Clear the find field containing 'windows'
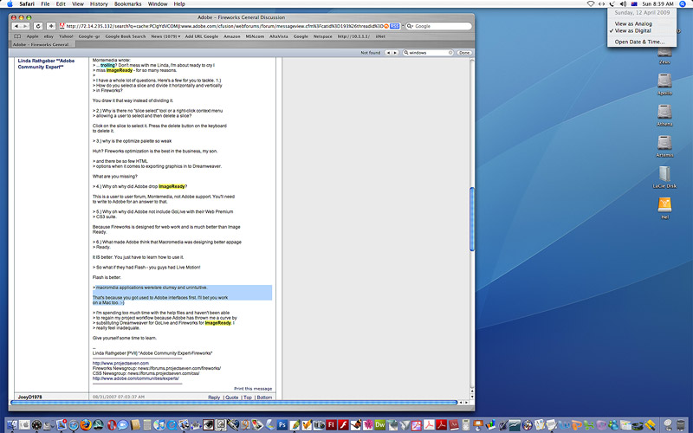Image resolution: width=693 pixels, height=433 pixels. (x=450, y=53)
